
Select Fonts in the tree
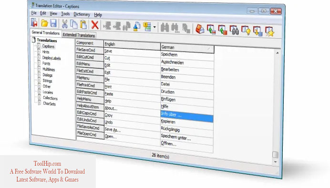(x=46, y=63)
